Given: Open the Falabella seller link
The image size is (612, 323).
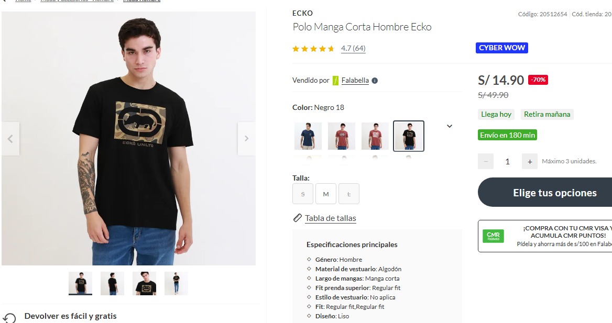Looking at the screenshot, I should [x=355, y=81].
